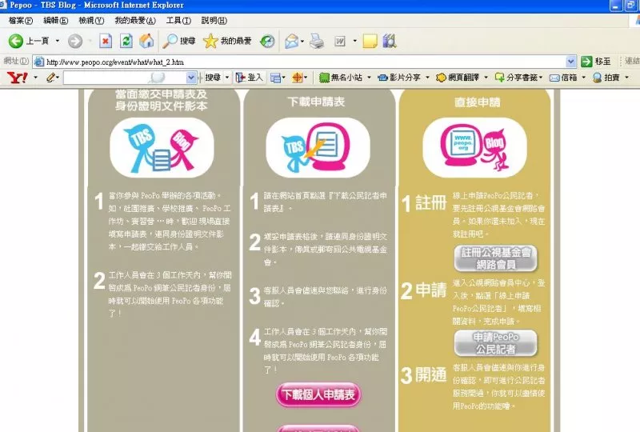Open 無名小站 on Yahoo toolbar

click(341, 77)
